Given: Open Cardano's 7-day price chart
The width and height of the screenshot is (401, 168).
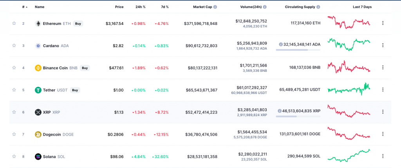Looking at the screenshot, I should click(x=349, y=44).
